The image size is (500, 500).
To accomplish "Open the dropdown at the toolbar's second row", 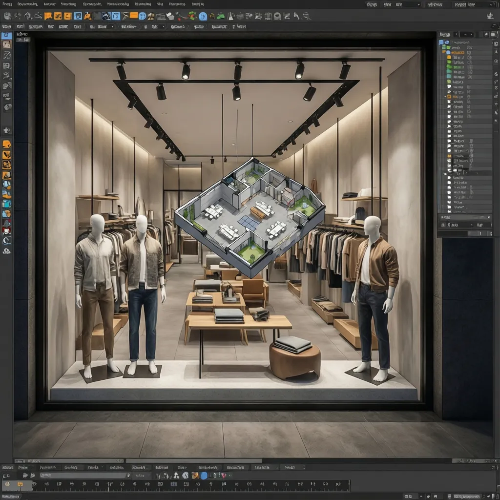I will click(112, 26).
